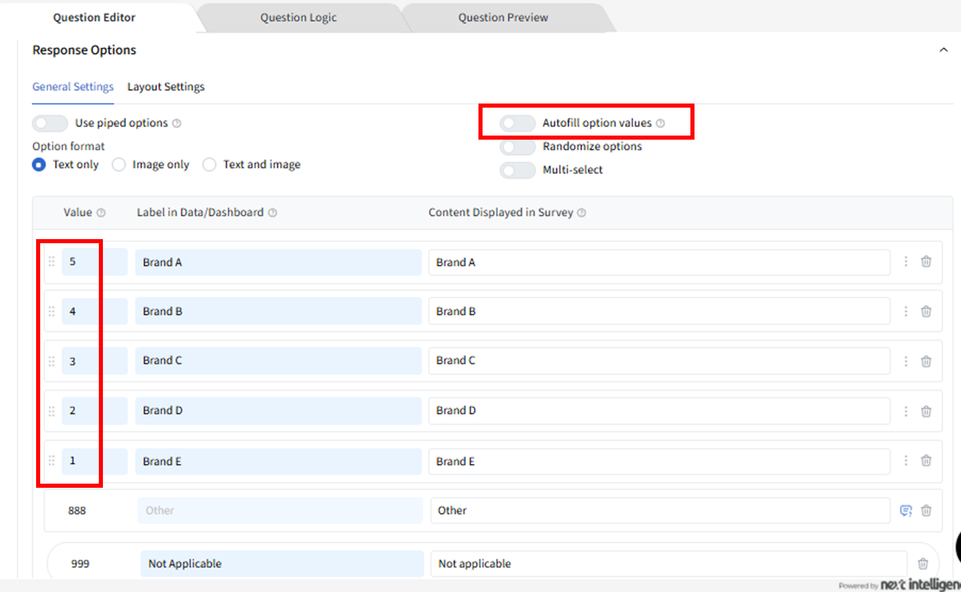The width and height of the screenshot is (961, 592).
Task: Click the trash icon for Brand C
Action: point(926,361)
